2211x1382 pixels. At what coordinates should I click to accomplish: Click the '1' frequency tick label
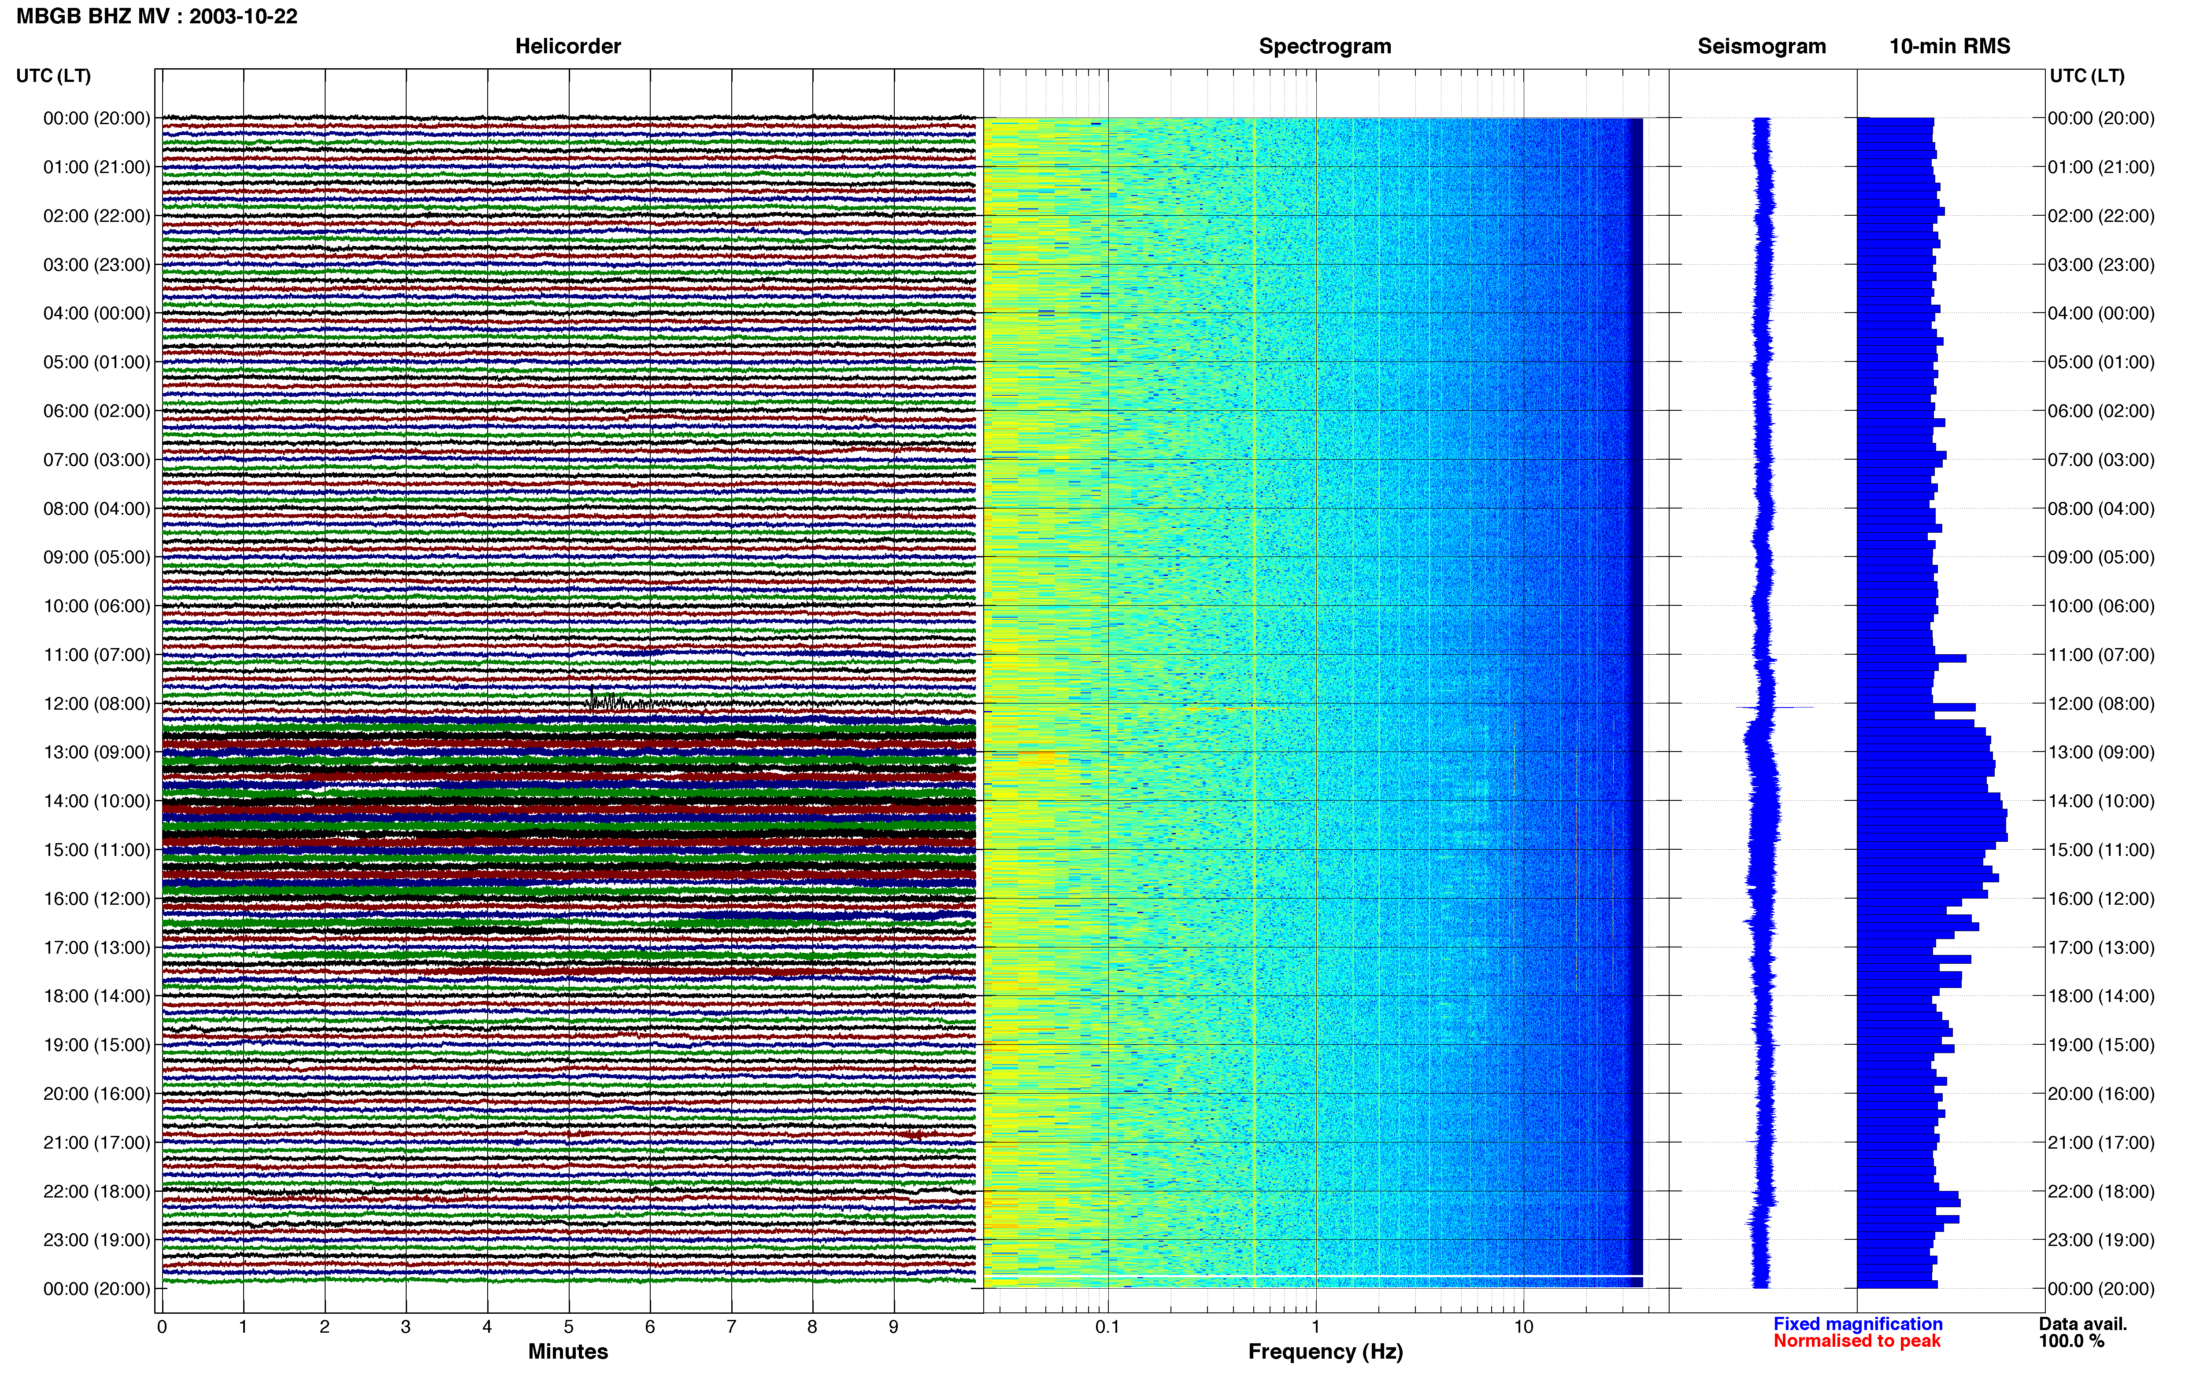click(1316, 1327)
